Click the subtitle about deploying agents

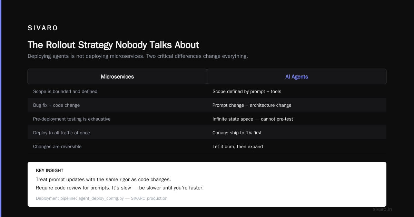coord(138,56)
